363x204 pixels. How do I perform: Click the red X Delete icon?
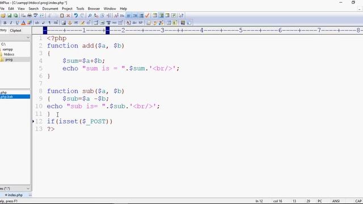pos(68,15)
